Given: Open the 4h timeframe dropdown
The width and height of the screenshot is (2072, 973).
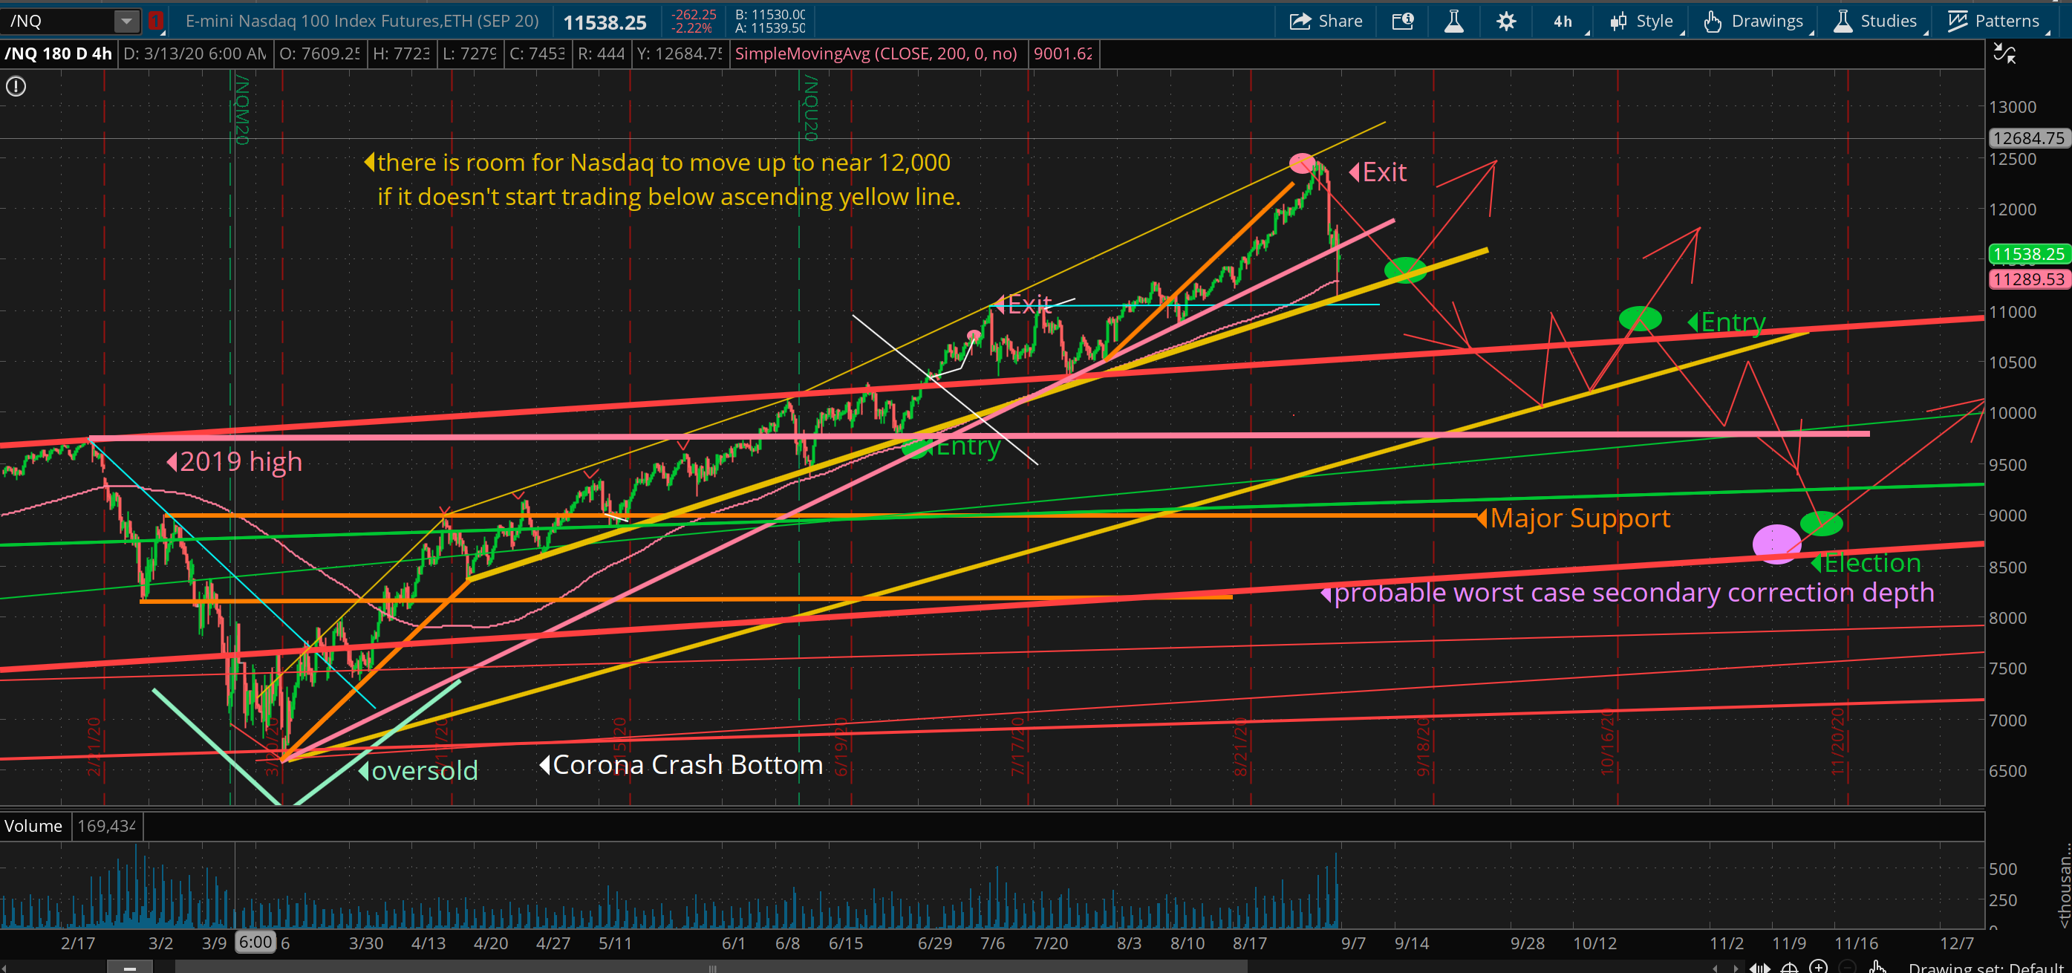Looking at the screenshot, I should (x=1563, y=21).
